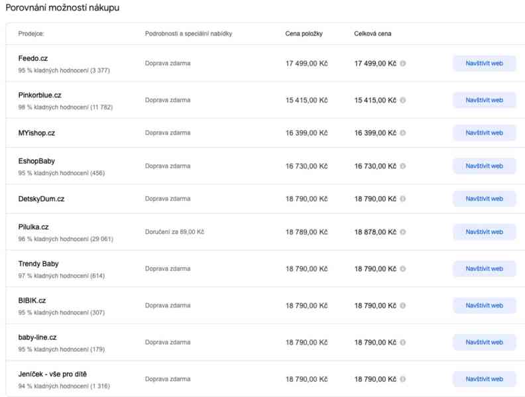Click the Celková cena column header
525x397 pixels.
click(373, 34)
